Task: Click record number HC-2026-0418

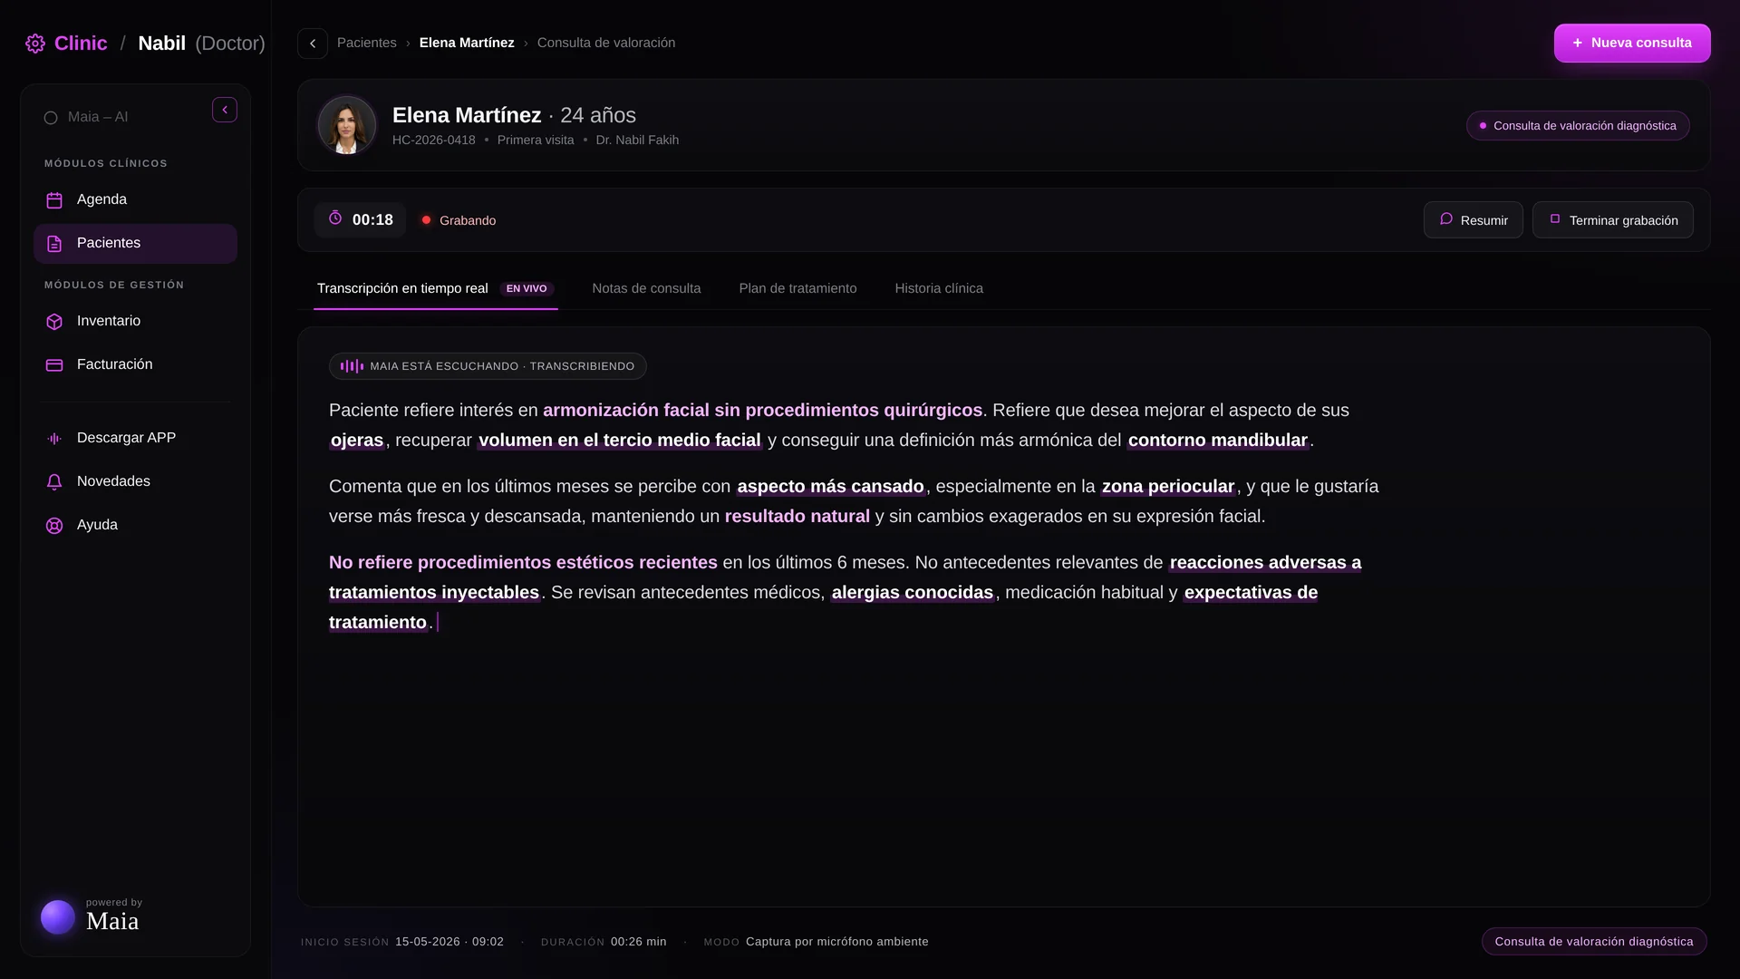Action: point(434,141)
